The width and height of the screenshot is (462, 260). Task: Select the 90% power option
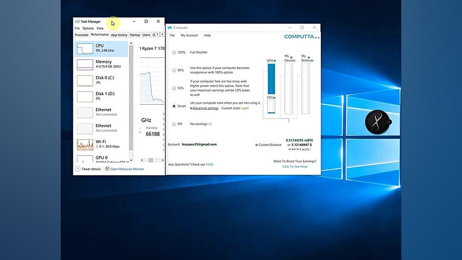[174, 70]
